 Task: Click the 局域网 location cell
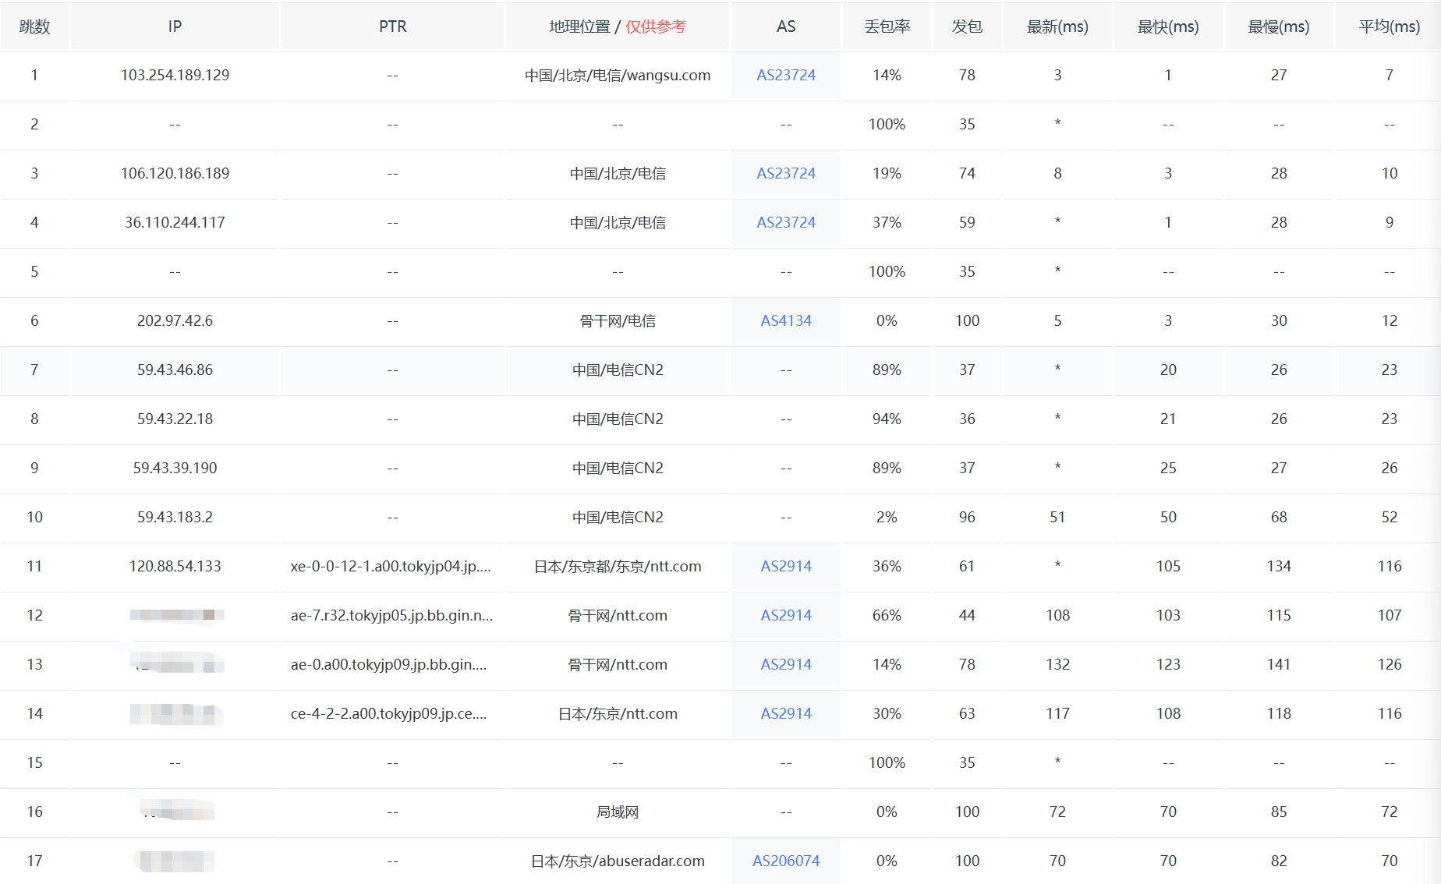618,812
